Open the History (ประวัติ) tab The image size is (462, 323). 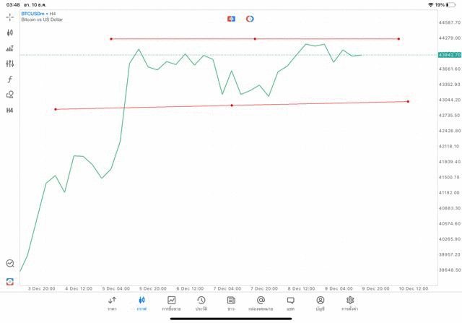[x=201, y=303]
